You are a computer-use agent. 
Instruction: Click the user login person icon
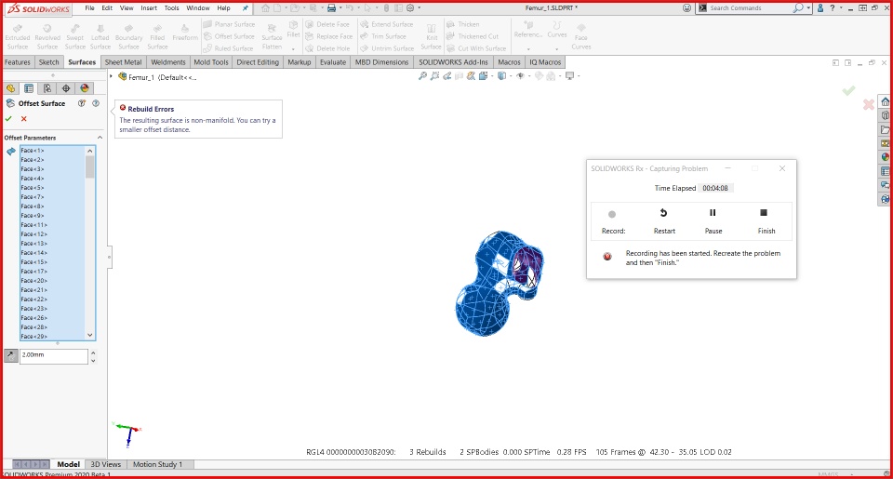pyautogui.click(x=820, y=8)
